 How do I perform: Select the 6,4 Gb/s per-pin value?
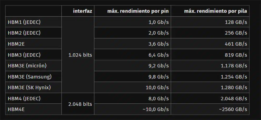(x=159, y=55)
